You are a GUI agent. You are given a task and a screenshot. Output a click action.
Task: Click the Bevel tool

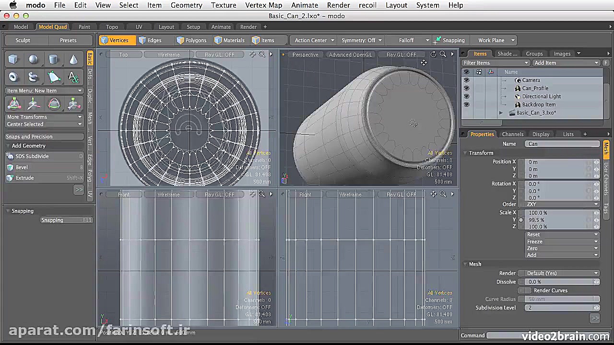(22, 167)
